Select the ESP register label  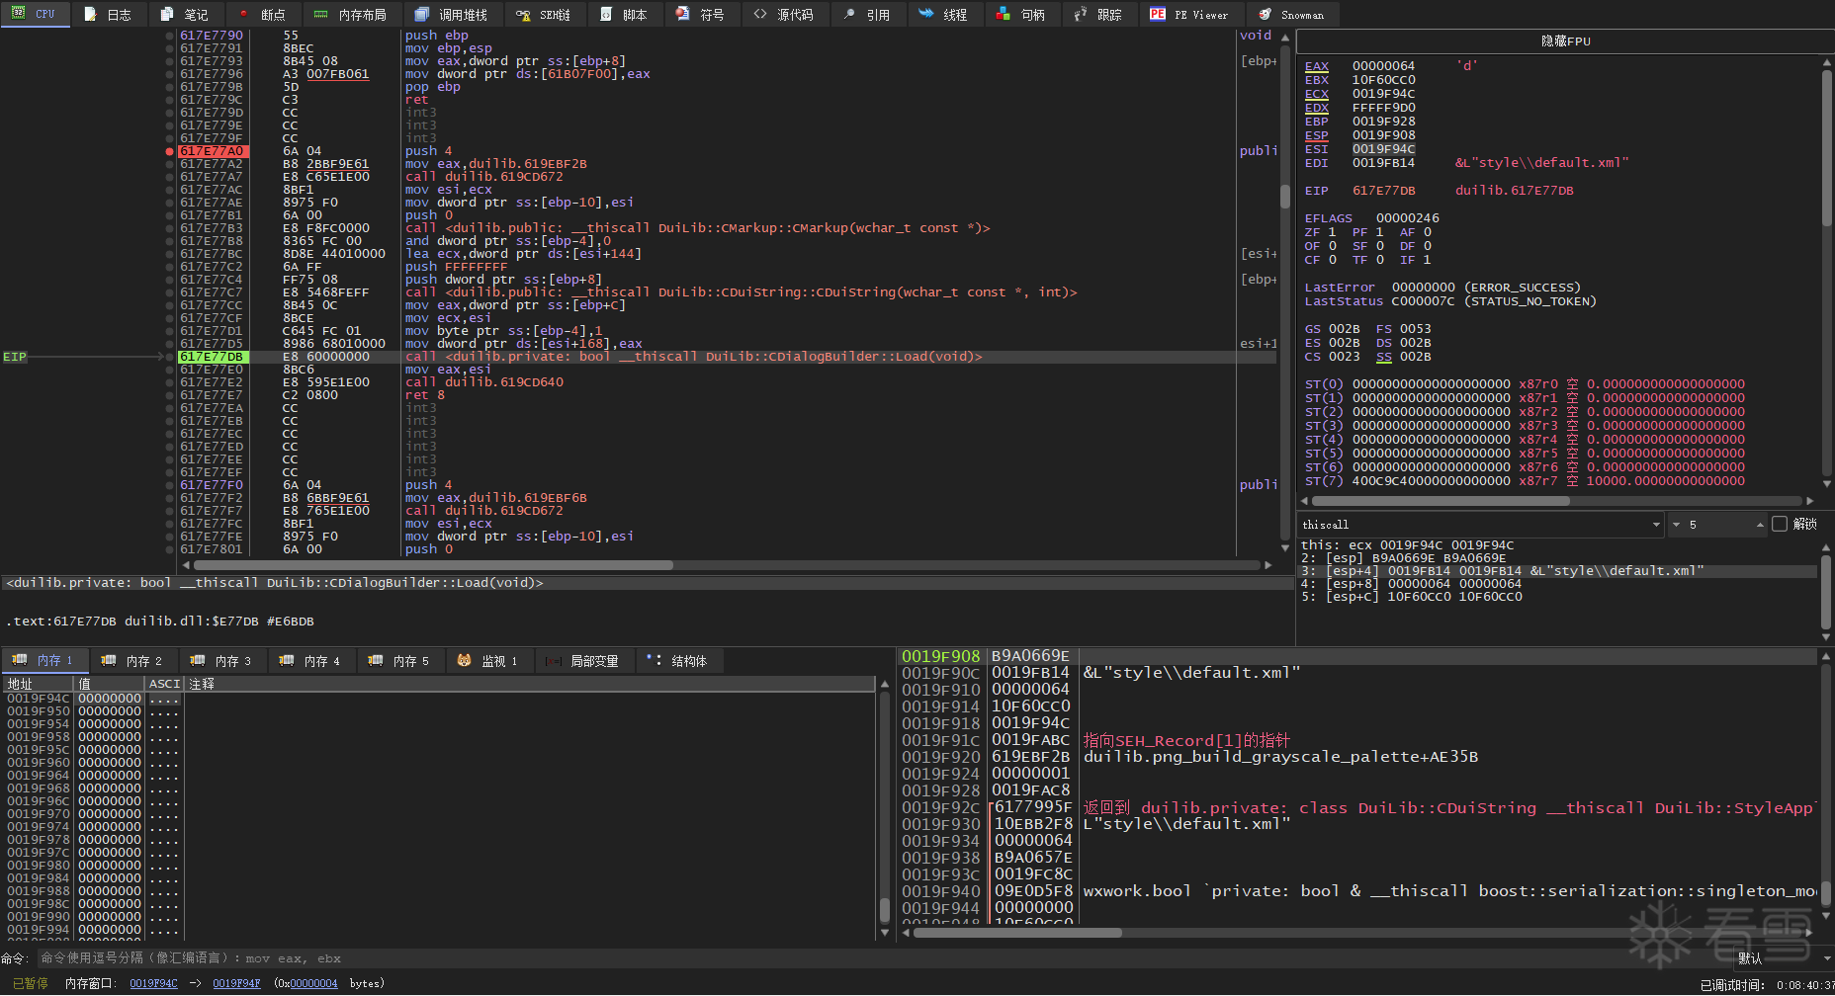click(x=1316, y=135)
